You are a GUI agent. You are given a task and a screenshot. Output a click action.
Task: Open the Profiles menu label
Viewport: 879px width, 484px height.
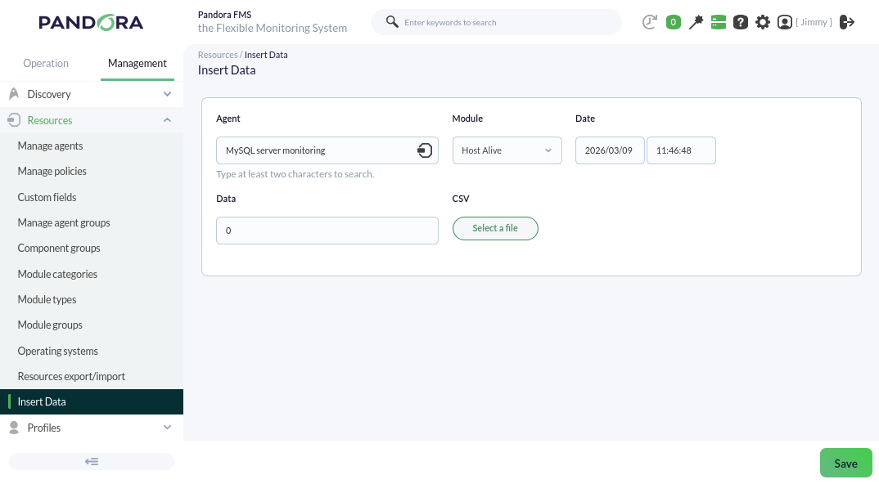[43, 428]
